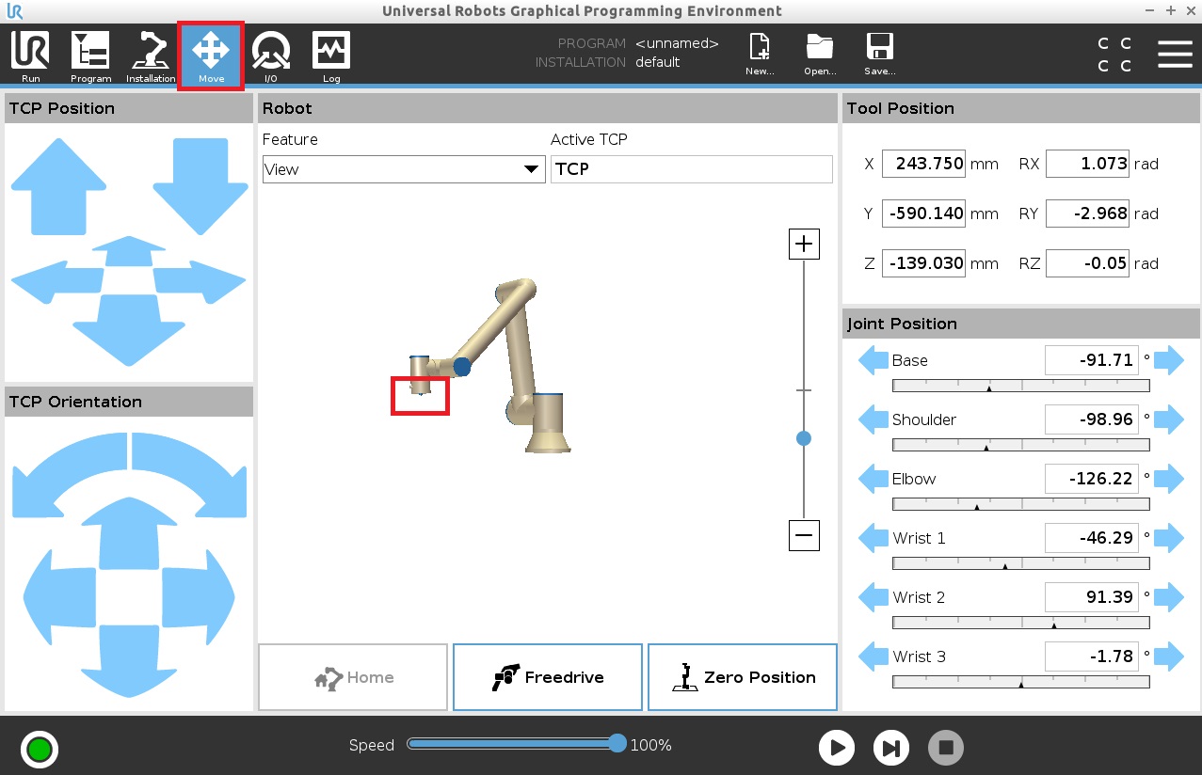Click the small forward arrow between left and right in TCP Position
Image resolution: width=1202 pixels, height=775 pixels.
point(127,250)
